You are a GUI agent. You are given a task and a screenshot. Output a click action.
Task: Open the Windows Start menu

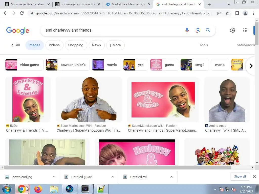tap(7, 189)
